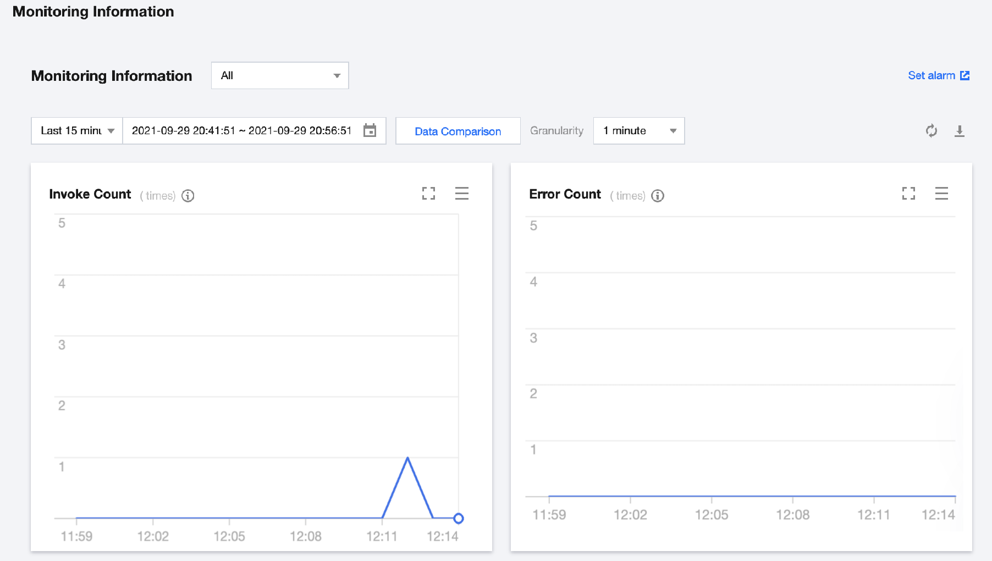Click the Invoke Count chart title
992x561 pixels.
pyautogui.click(x=90, y=194)
